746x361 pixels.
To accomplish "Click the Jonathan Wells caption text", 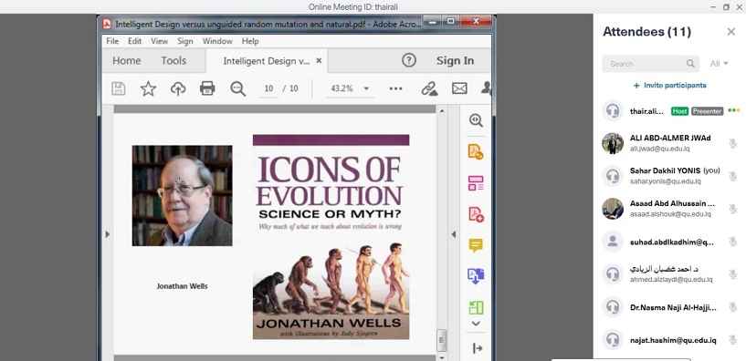I will pyautogui.click(x=183, y=286).
